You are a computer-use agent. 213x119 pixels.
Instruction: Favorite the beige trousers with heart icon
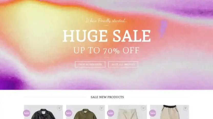tap(143, 108)
